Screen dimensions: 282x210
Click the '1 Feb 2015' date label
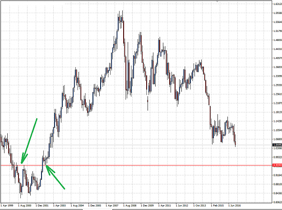click(x=217, y=206)
